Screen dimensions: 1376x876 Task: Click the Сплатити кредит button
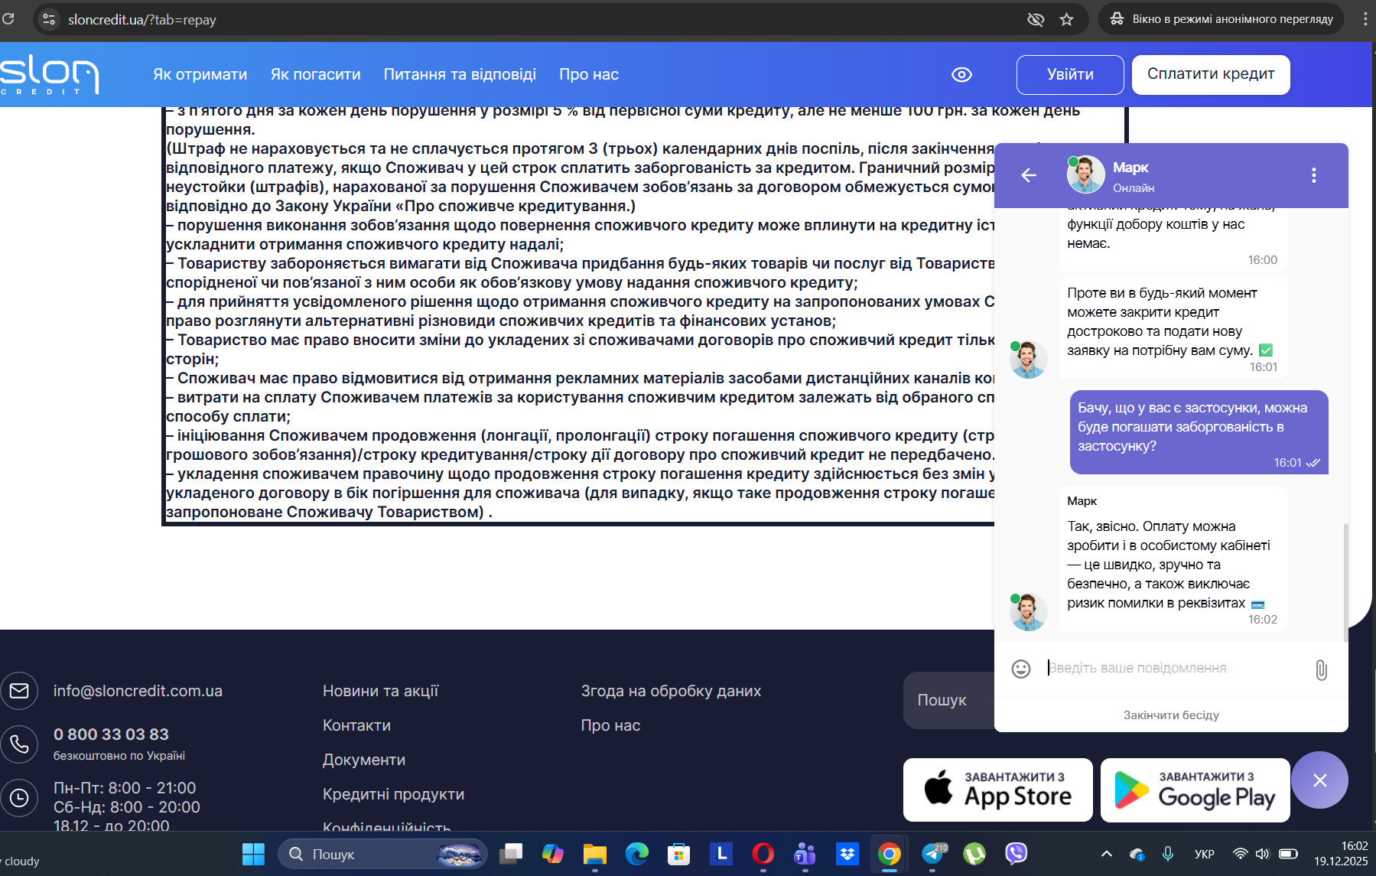point(1211,74)
